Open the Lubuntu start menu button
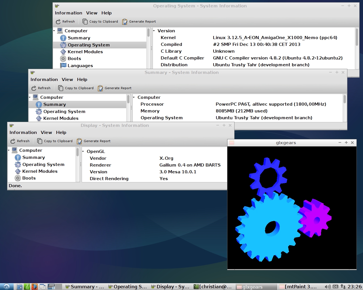 point(6,287)
